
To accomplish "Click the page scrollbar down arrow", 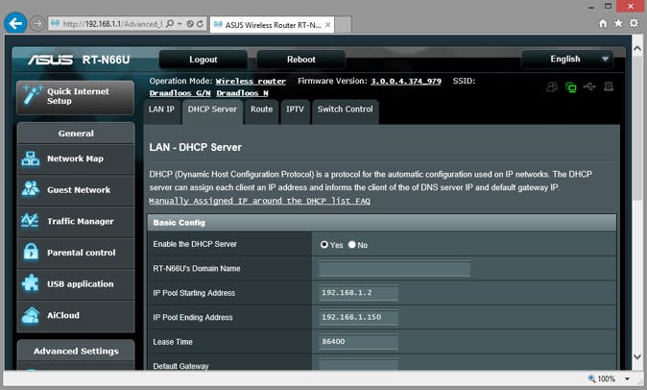I will [x=637, y=357].
